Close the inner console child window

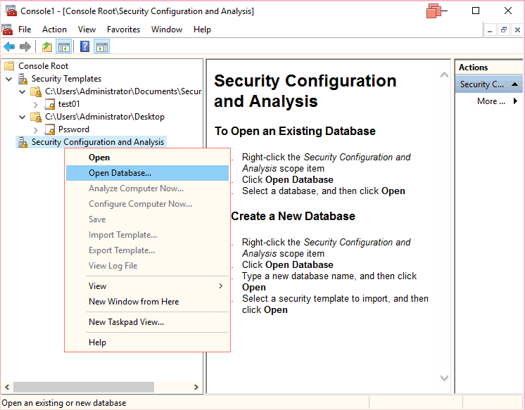tap(517, 30)
